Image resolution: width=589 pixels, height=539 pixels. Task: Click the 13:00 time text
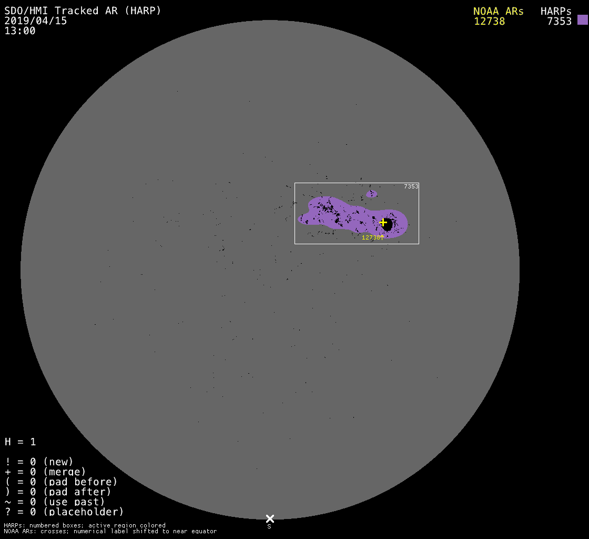point(20,31)
